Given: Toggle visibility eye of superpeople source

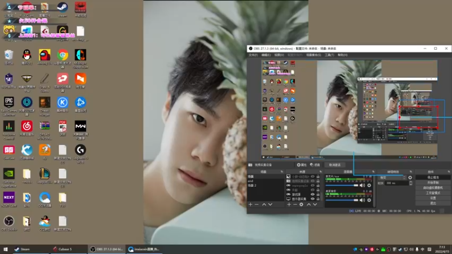Looking at the screenshot, I should [312, 186].
